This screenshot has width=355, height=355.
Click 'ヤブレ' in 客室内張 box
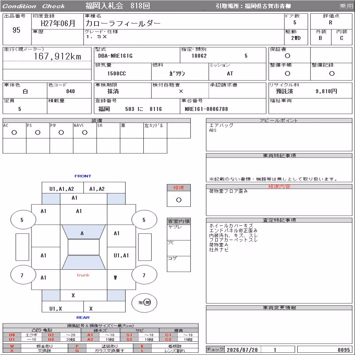point(175,227)
